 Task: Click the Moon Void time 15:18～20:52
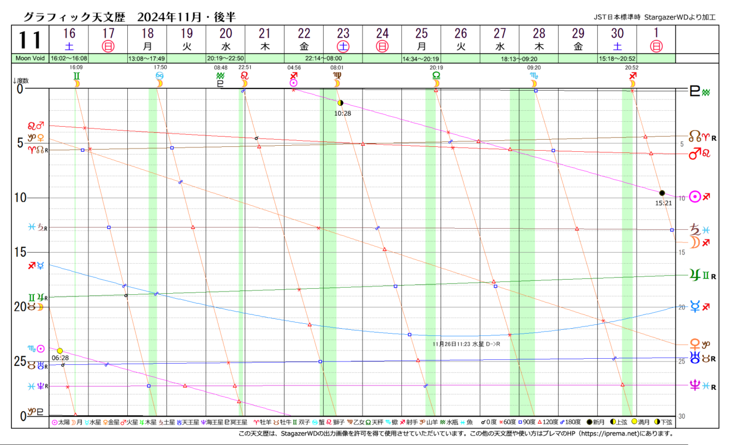point(617,58)
